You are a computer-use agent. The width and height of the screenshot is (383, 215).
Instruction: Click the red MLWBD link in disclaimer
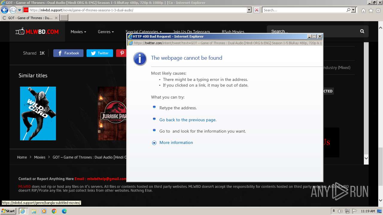(25, 187)
